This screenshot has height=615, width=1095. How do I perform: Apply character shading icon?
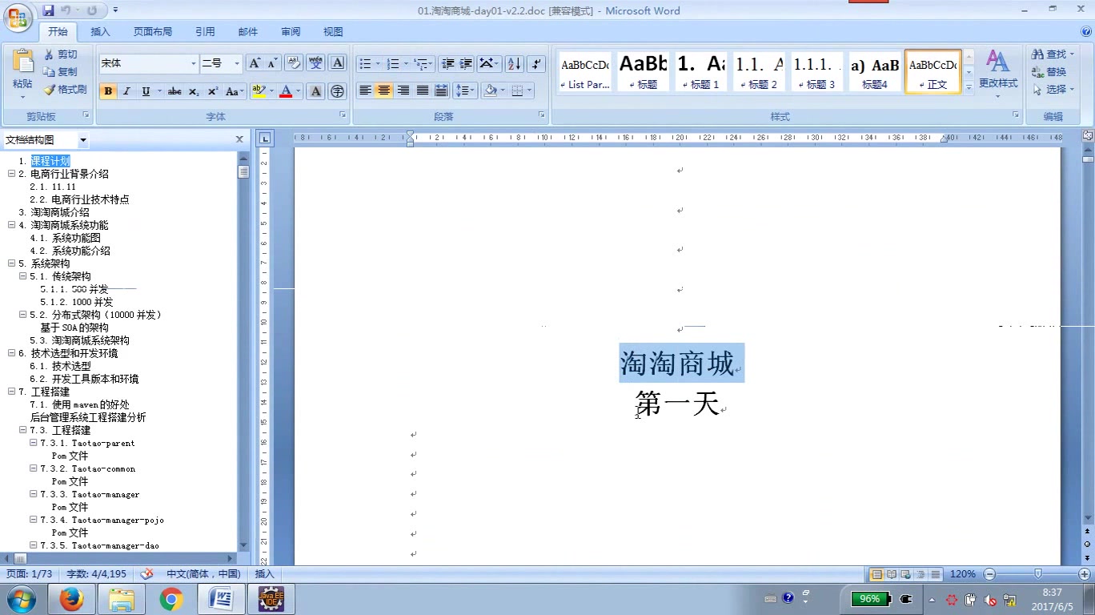[315, 91]
